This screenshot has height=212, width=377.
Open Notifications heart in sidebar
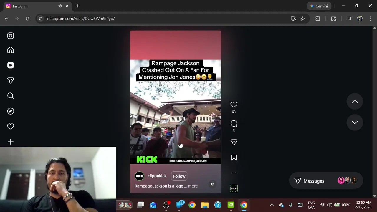11,126
